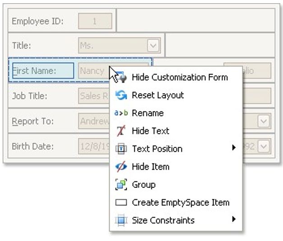Click the Create EmptySpace Item rectangle icon
This screenshot has height=241, width=283.
point(121,203)
